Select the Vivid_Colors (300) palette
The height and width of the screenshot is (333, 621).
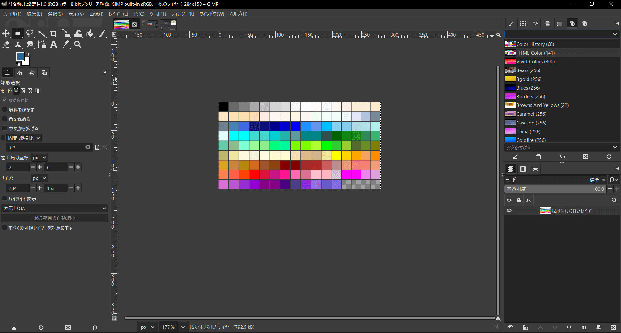pyautogui.click(x=562, y=61)
